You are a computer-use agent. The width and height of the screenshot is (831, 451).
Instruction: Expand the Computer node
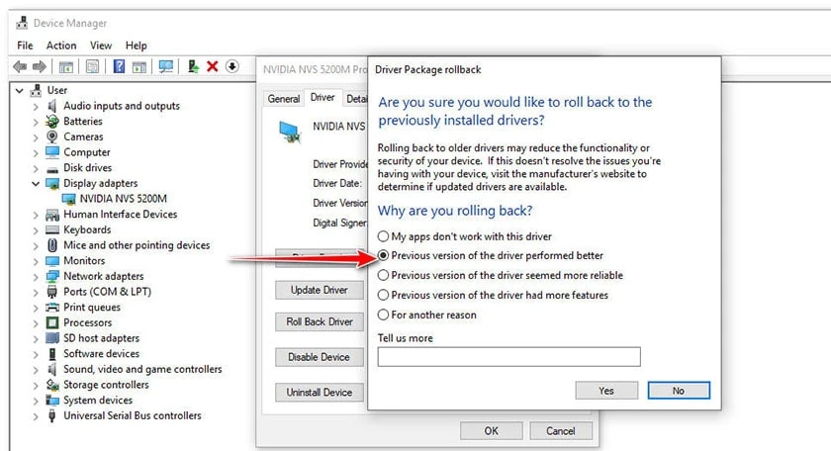(x=36, y=152)
